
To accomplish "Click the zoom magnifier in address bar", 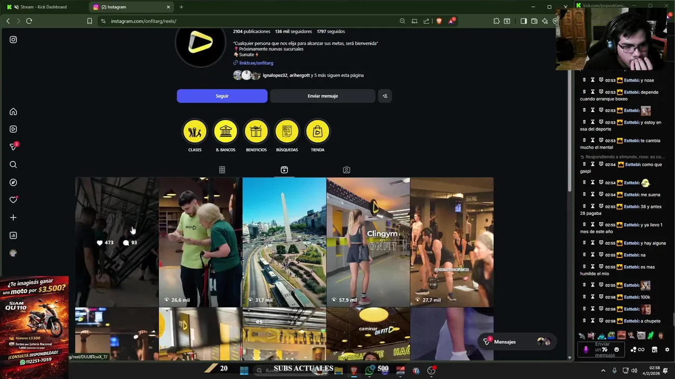I will [402, 21].
